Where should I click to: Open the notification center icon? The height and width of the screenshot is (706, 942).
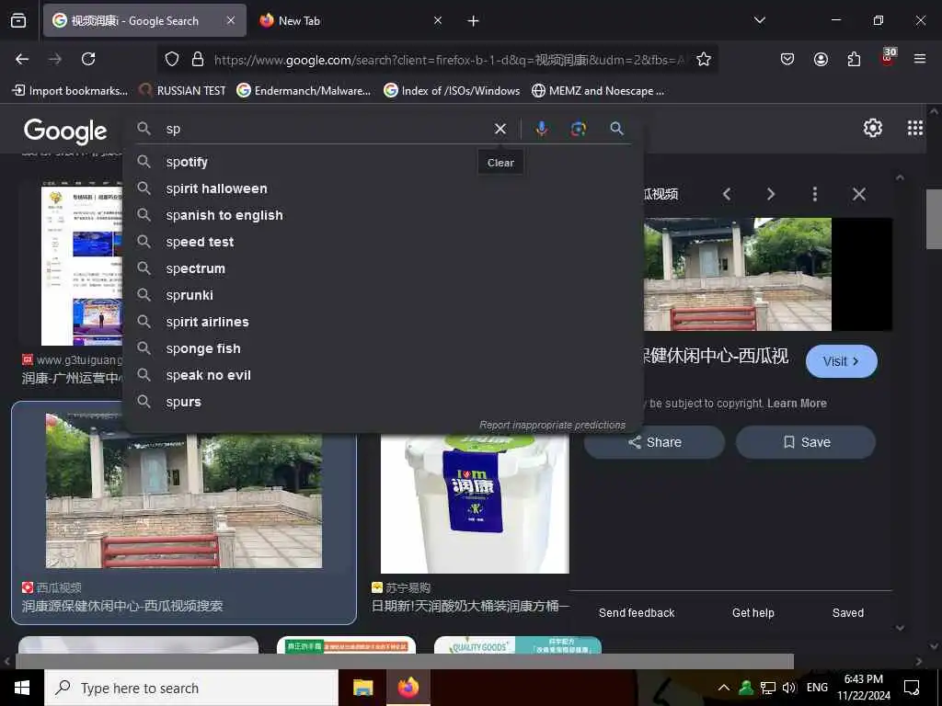pyautogui.click(x=912, y=688)
